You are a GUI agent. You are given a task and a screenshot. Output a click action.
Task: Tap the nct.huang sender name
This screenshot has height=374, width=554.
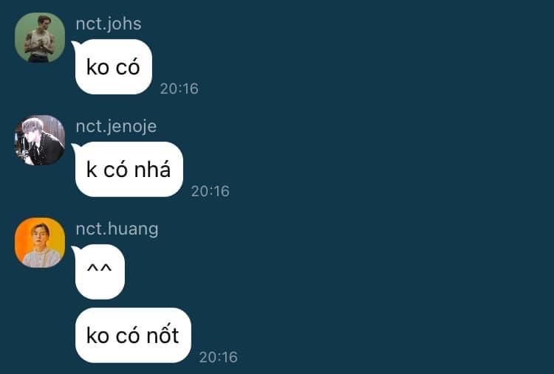117,229
